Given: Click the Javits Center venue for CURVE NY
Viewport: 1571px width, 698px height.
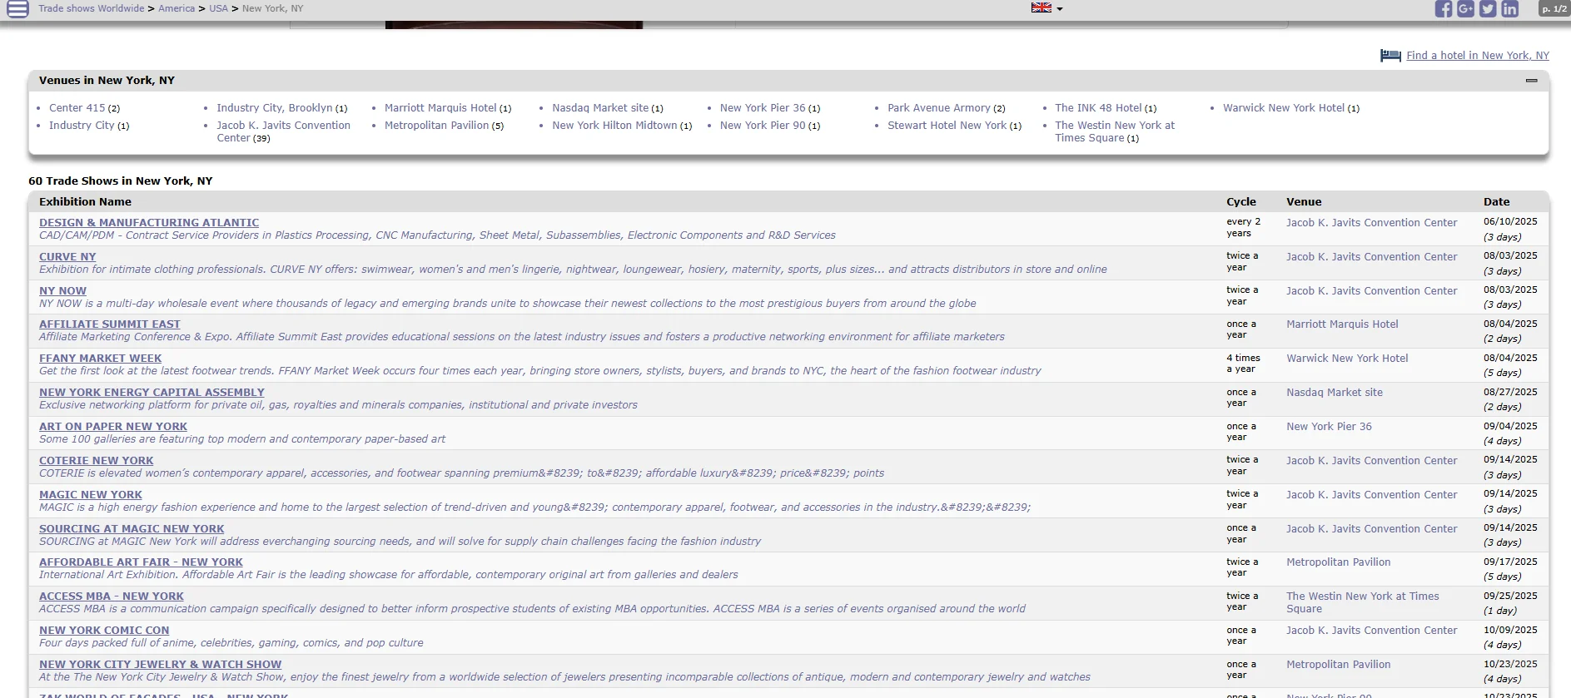Looking at the screenshot, I should click(1372, 257).
